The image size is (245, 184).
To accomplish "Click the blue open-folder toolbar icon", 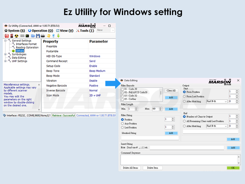I will point(33,36).
